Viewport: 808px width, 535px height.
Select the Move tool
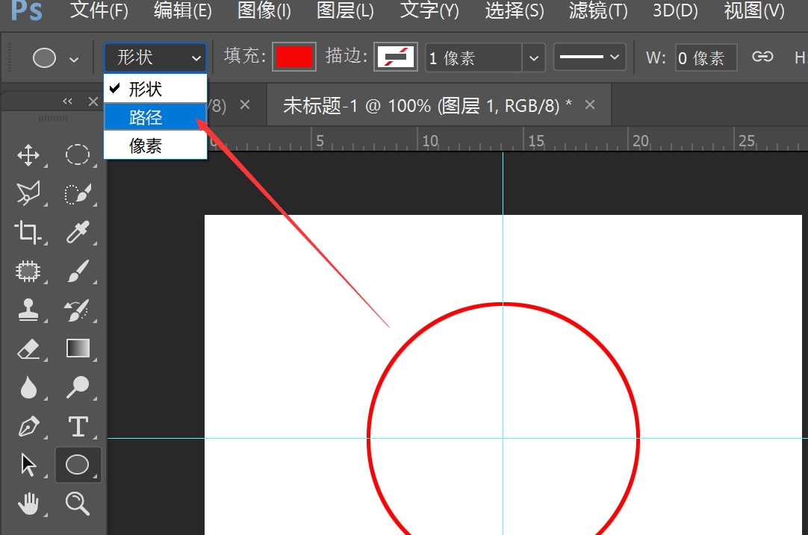pos(28,155)
